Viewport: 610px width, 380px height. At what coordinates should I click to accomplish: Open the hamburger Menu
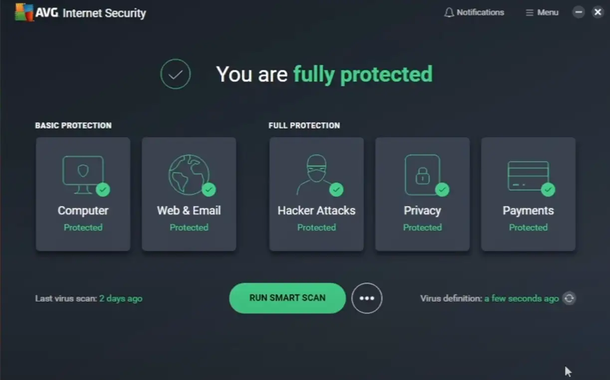point(542,12)
